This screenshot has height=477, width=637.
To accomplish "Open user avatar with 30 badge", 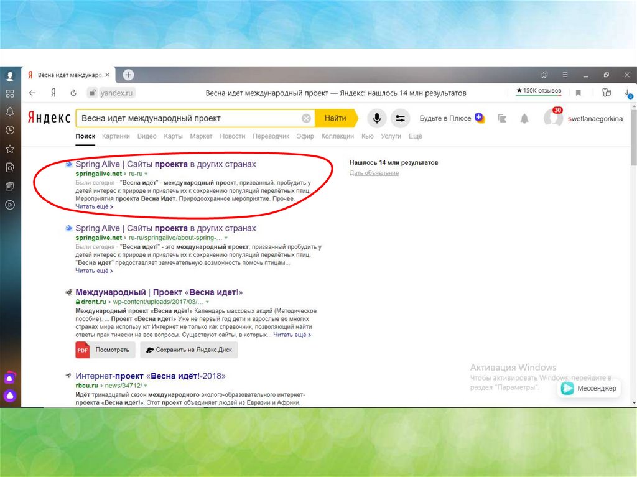I will coord(553,118).
